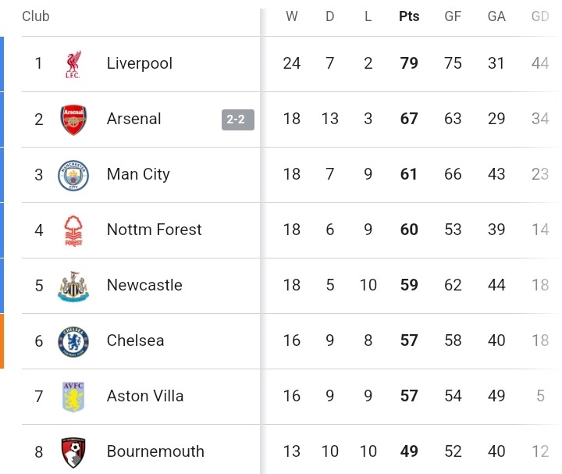The width and height of the screenshot is (562, 474).
Task: Click the Liverpool club crest
Action: 73,64
